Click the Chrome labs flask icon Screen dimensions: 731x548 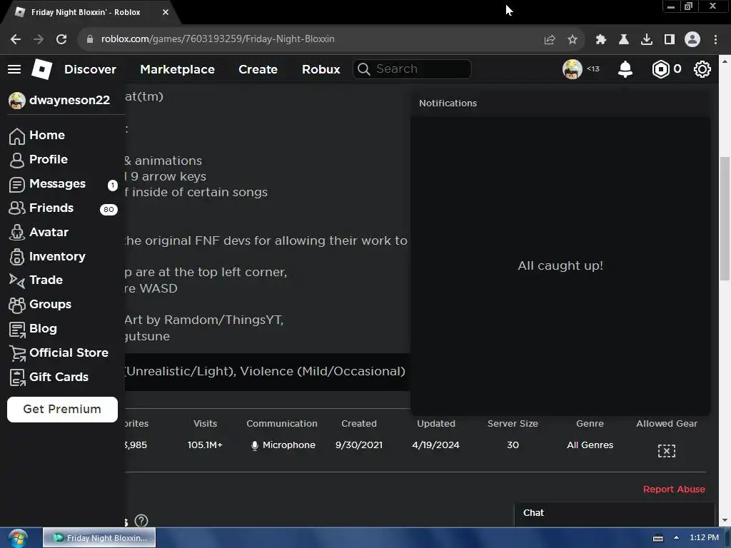[624, 39]
